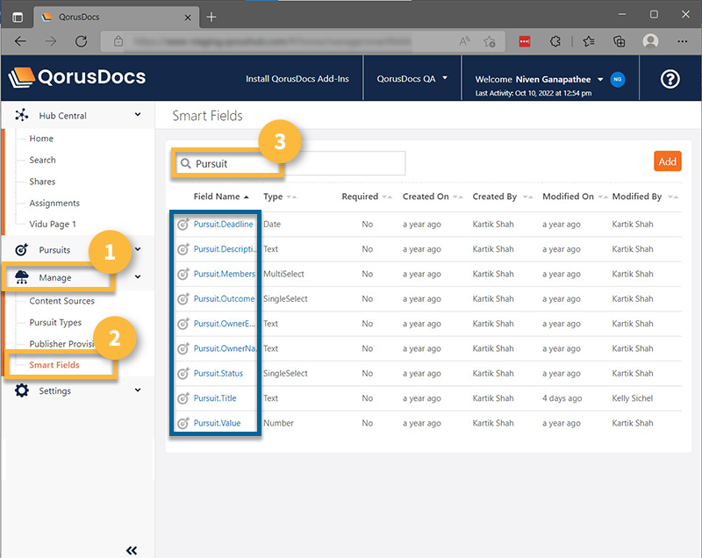Expand the Hub Central chevron
Screen dimensions: 702x558
pyautogui.click(x=138, y=115)
